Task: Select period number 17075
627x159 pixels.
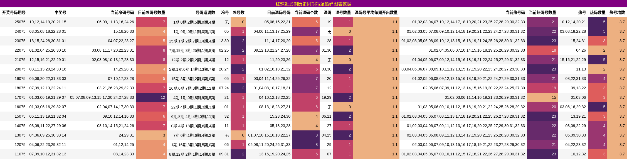Action: click(20, 97)
